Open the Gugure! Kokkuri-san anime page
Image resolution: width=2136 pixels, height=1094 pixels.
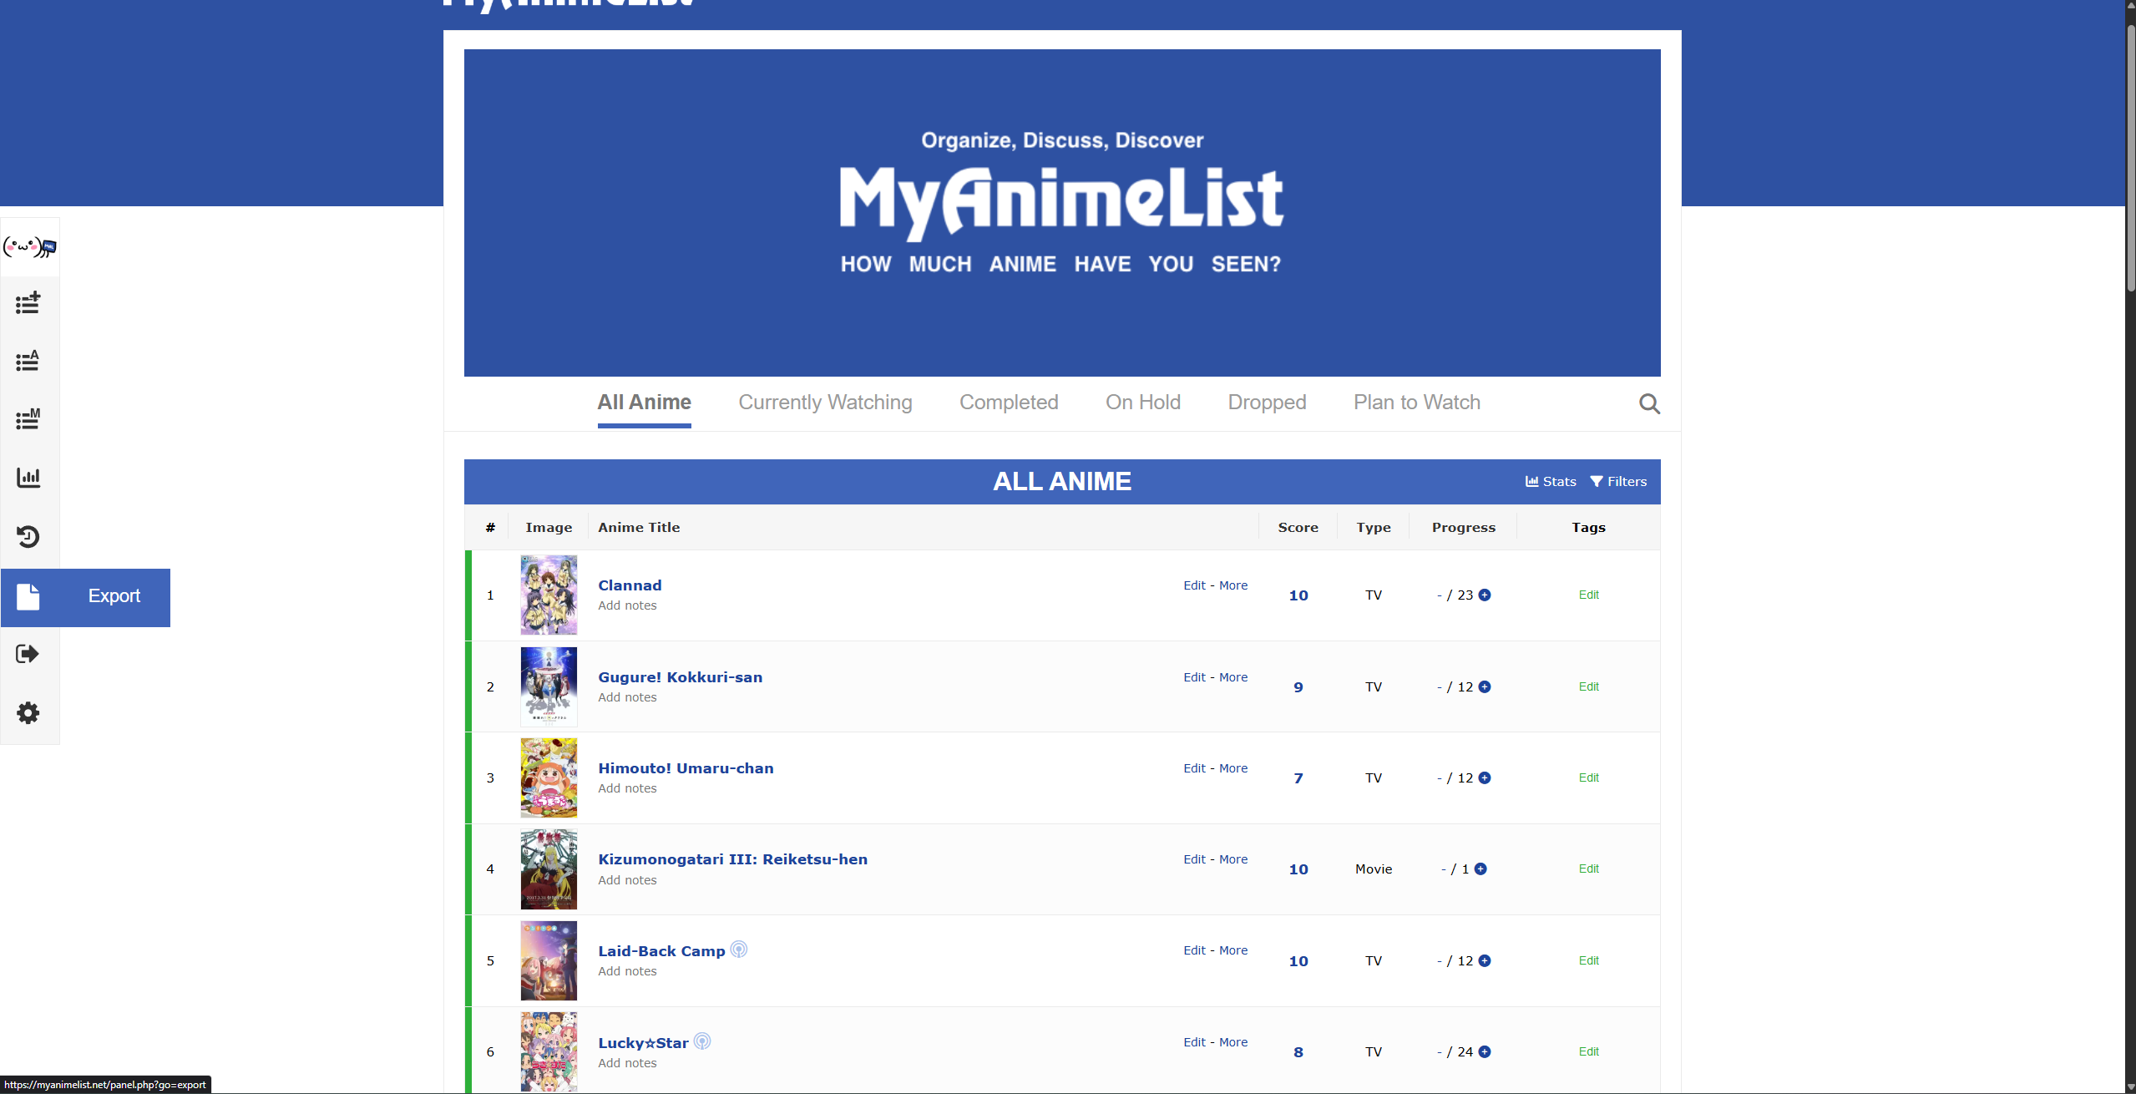[x=680, y=676]
